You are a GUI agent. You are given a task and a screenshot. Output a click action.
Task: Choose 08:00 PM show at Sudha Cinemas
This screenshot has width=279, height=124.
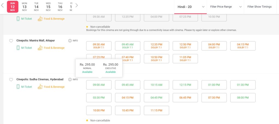tap(243, 98)
